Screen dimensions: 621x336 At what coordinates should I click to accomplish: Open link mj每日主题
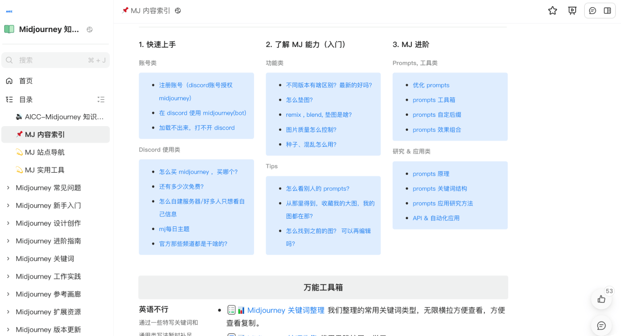[174, 228]
